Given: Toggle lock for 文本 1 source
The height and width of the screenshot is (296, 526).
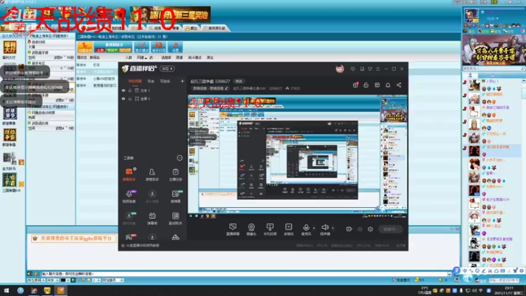Looking at the screenshot, I should [130, 91].
